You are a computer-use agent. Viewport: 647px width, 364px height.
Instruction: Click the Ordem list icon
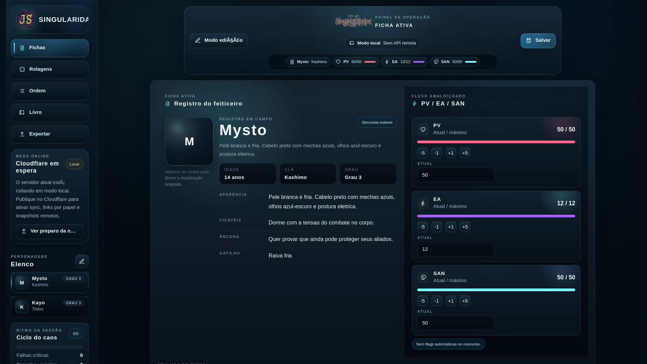pyautogui.click(x=22, y=91)
